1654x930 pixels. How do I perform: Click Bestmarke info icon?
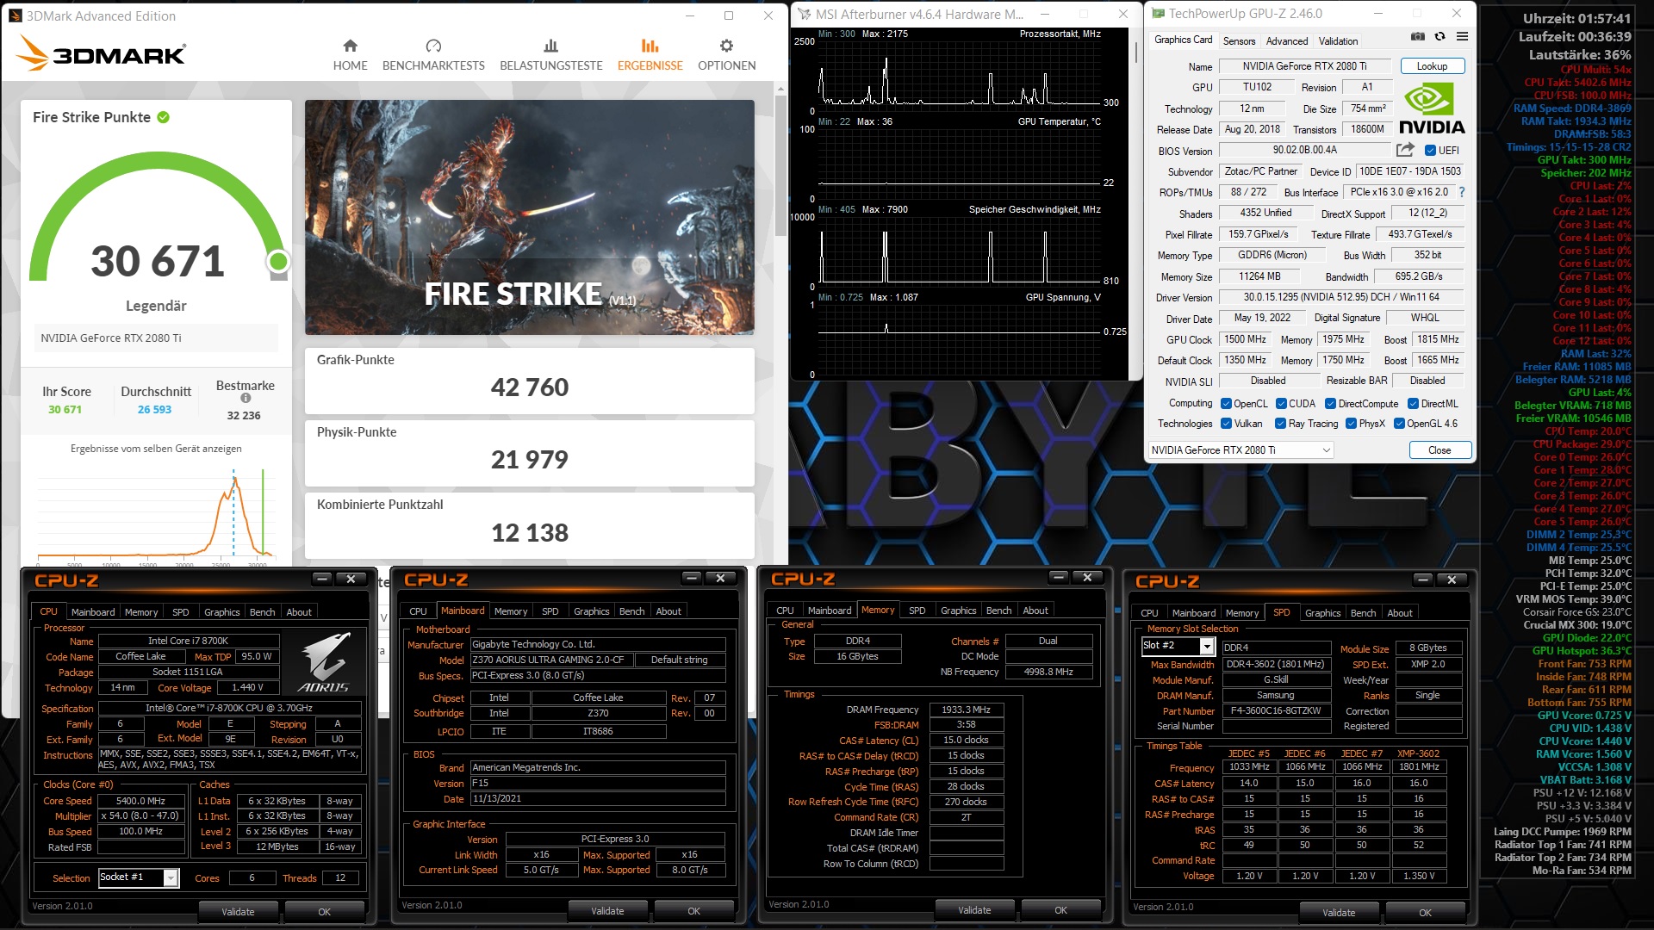[246, 398]
